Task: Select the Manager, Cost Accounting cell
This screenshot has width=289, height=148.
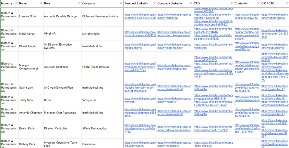Action: pyautogui.click(x=62, y=113)
